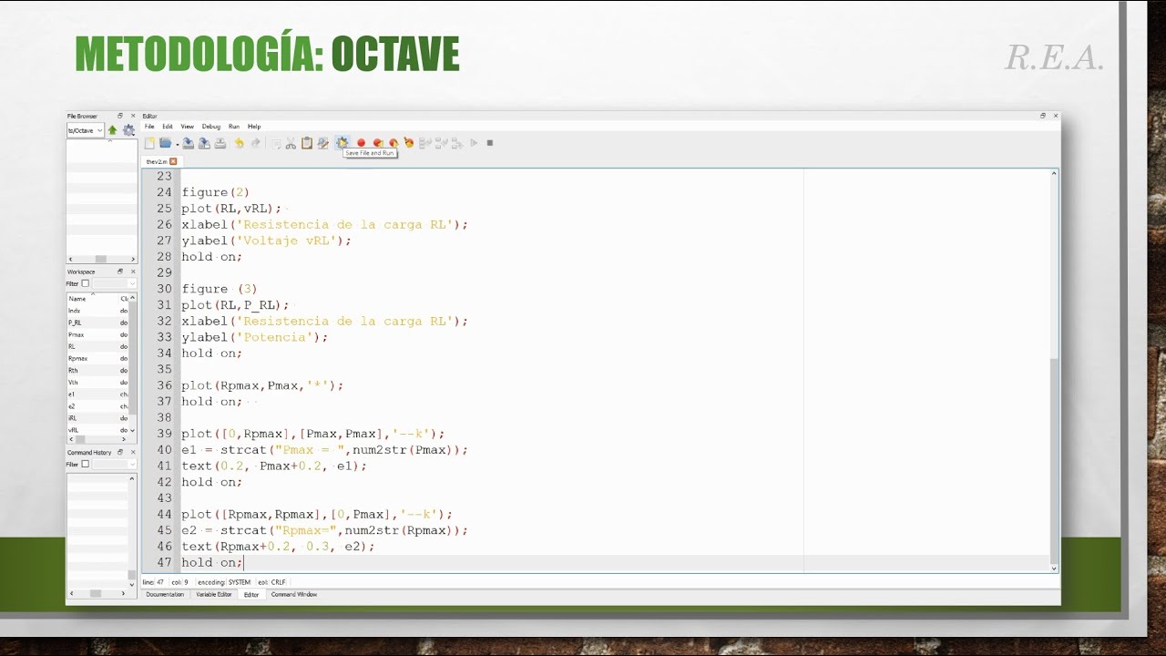1166x656 pixels.
Task: Open the View menu
Action: 187,127
